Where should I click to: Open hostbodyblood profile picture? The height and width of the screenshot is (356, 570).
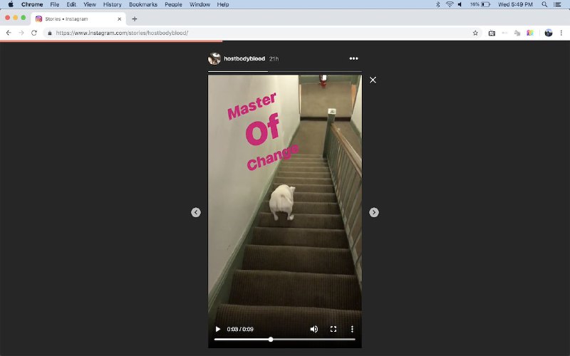pos(214,58)
